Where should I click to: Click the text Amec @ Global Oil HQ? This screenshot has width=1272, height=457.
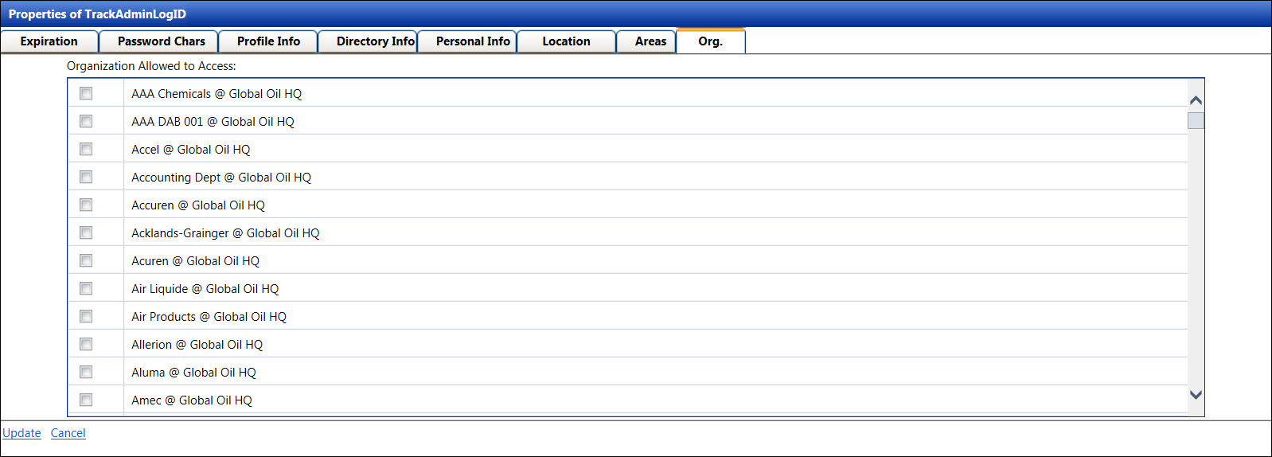tap(192, 400)
